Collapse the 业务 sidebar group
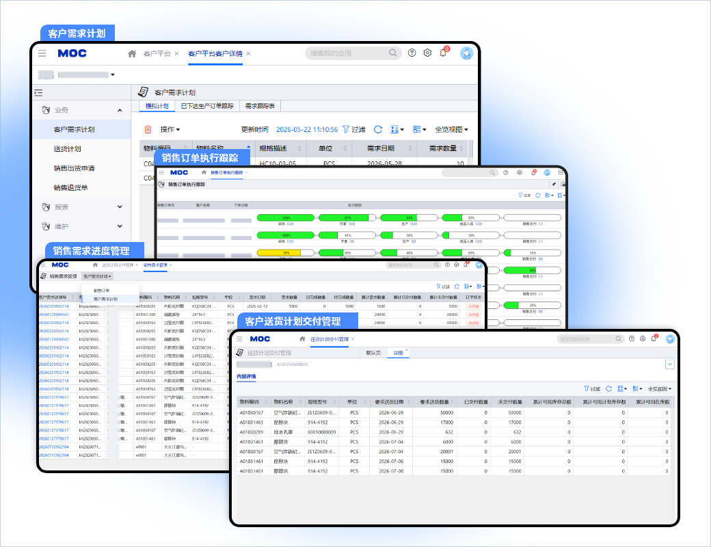Viewport: 711px width, 547px height. point(120,110)
